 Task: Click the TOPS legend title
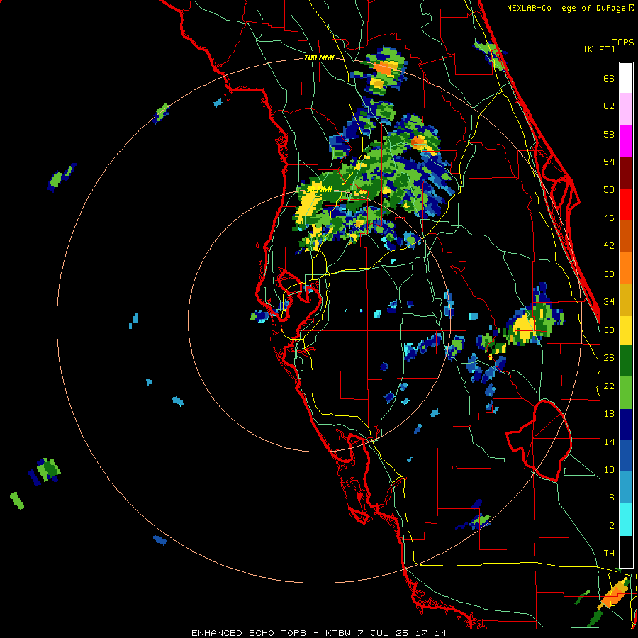[x=623, y=42]
